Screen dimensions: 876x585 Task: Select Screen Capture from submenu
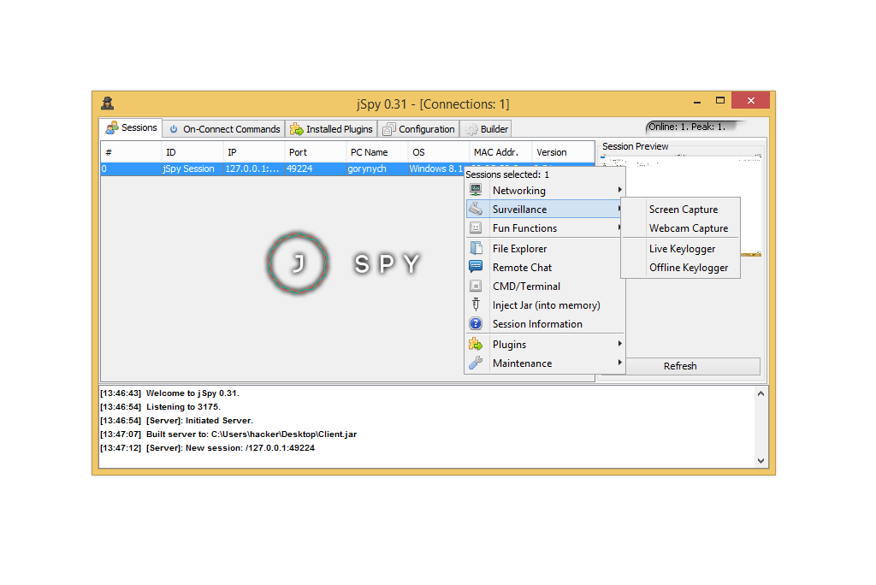(680, 209)
